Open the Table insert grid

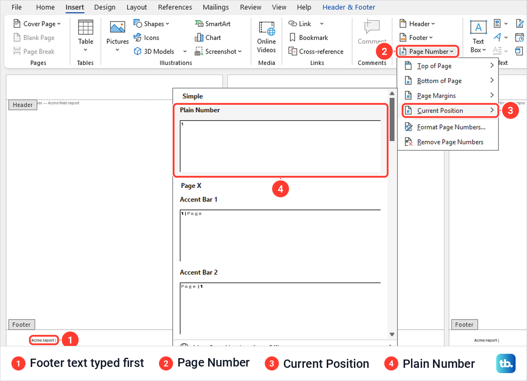click(86, 37)
